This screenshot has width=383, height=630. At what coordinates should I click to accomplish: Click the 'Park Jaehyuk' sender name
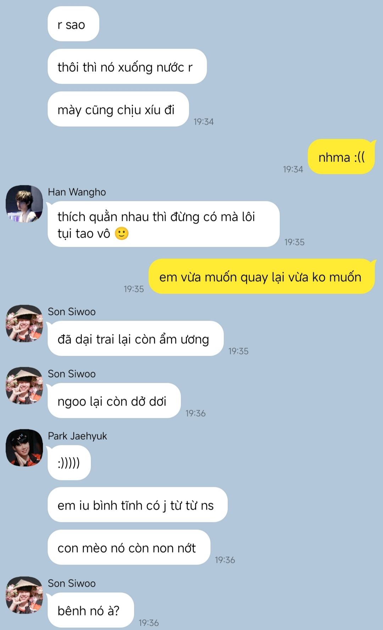77,436
